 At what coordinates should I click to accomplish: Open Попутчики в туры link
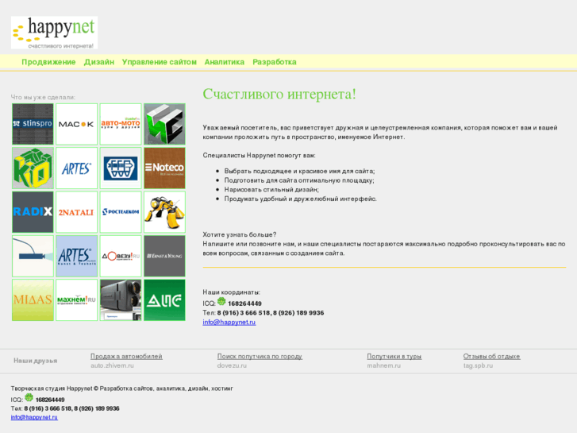click(394, 357)
